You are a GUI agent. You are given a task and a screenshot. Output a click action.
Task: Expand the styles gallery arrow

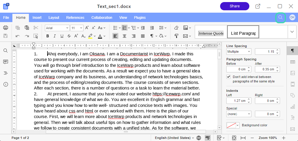click(292, 32)
